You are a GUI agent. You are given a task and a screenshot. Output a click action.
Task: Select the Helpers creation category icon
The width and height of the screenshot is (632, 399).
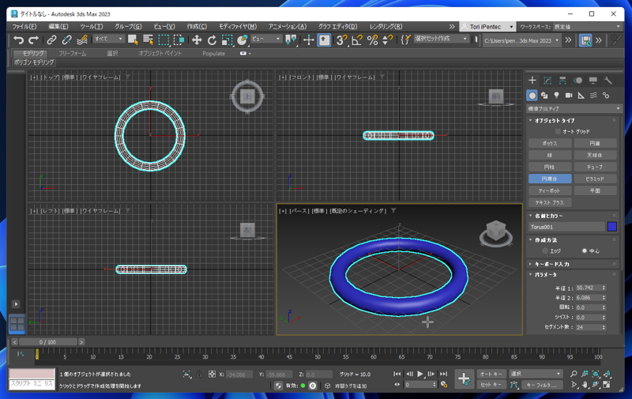tap(581, 96)
